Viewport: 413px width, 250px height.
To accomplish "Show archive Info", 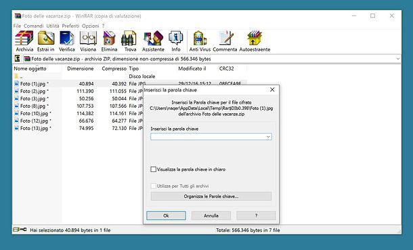I will [175, 41].
